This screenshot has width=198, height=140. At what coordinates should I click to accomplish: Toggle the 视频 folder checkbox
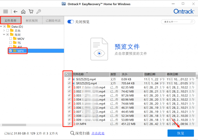point(8,34)
